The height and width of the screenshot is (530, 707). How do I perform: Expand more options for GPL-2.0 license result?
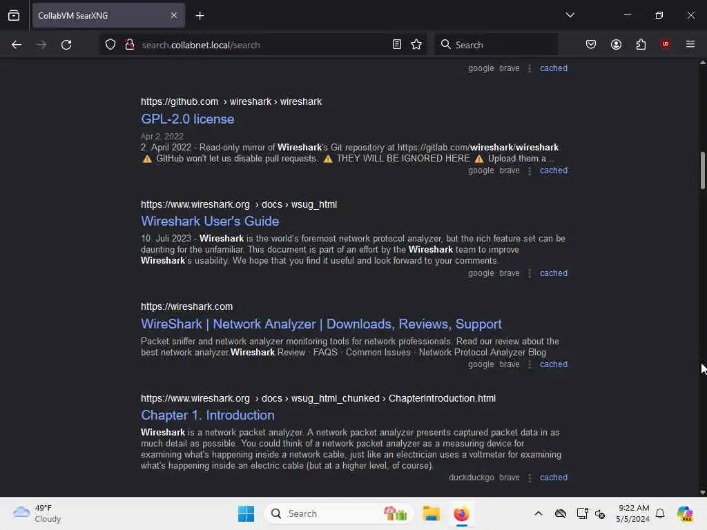tap(530, 171)
